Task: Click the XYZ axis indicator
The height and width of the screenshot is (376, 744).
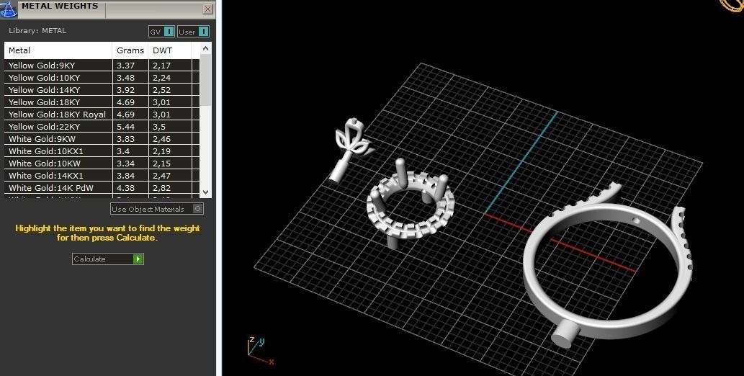Action: pos(261,352)
